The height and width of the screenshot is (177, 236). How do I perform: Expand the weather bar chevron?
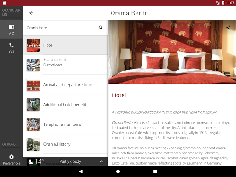click(x=101, y=161)
